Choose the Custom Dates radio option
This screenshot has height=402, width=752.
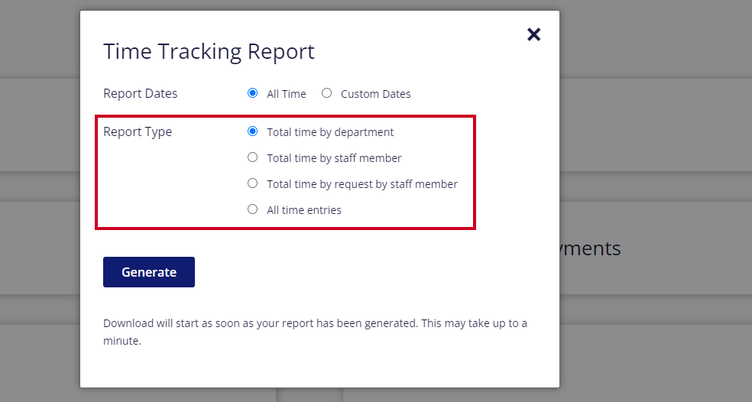point(326,93)
